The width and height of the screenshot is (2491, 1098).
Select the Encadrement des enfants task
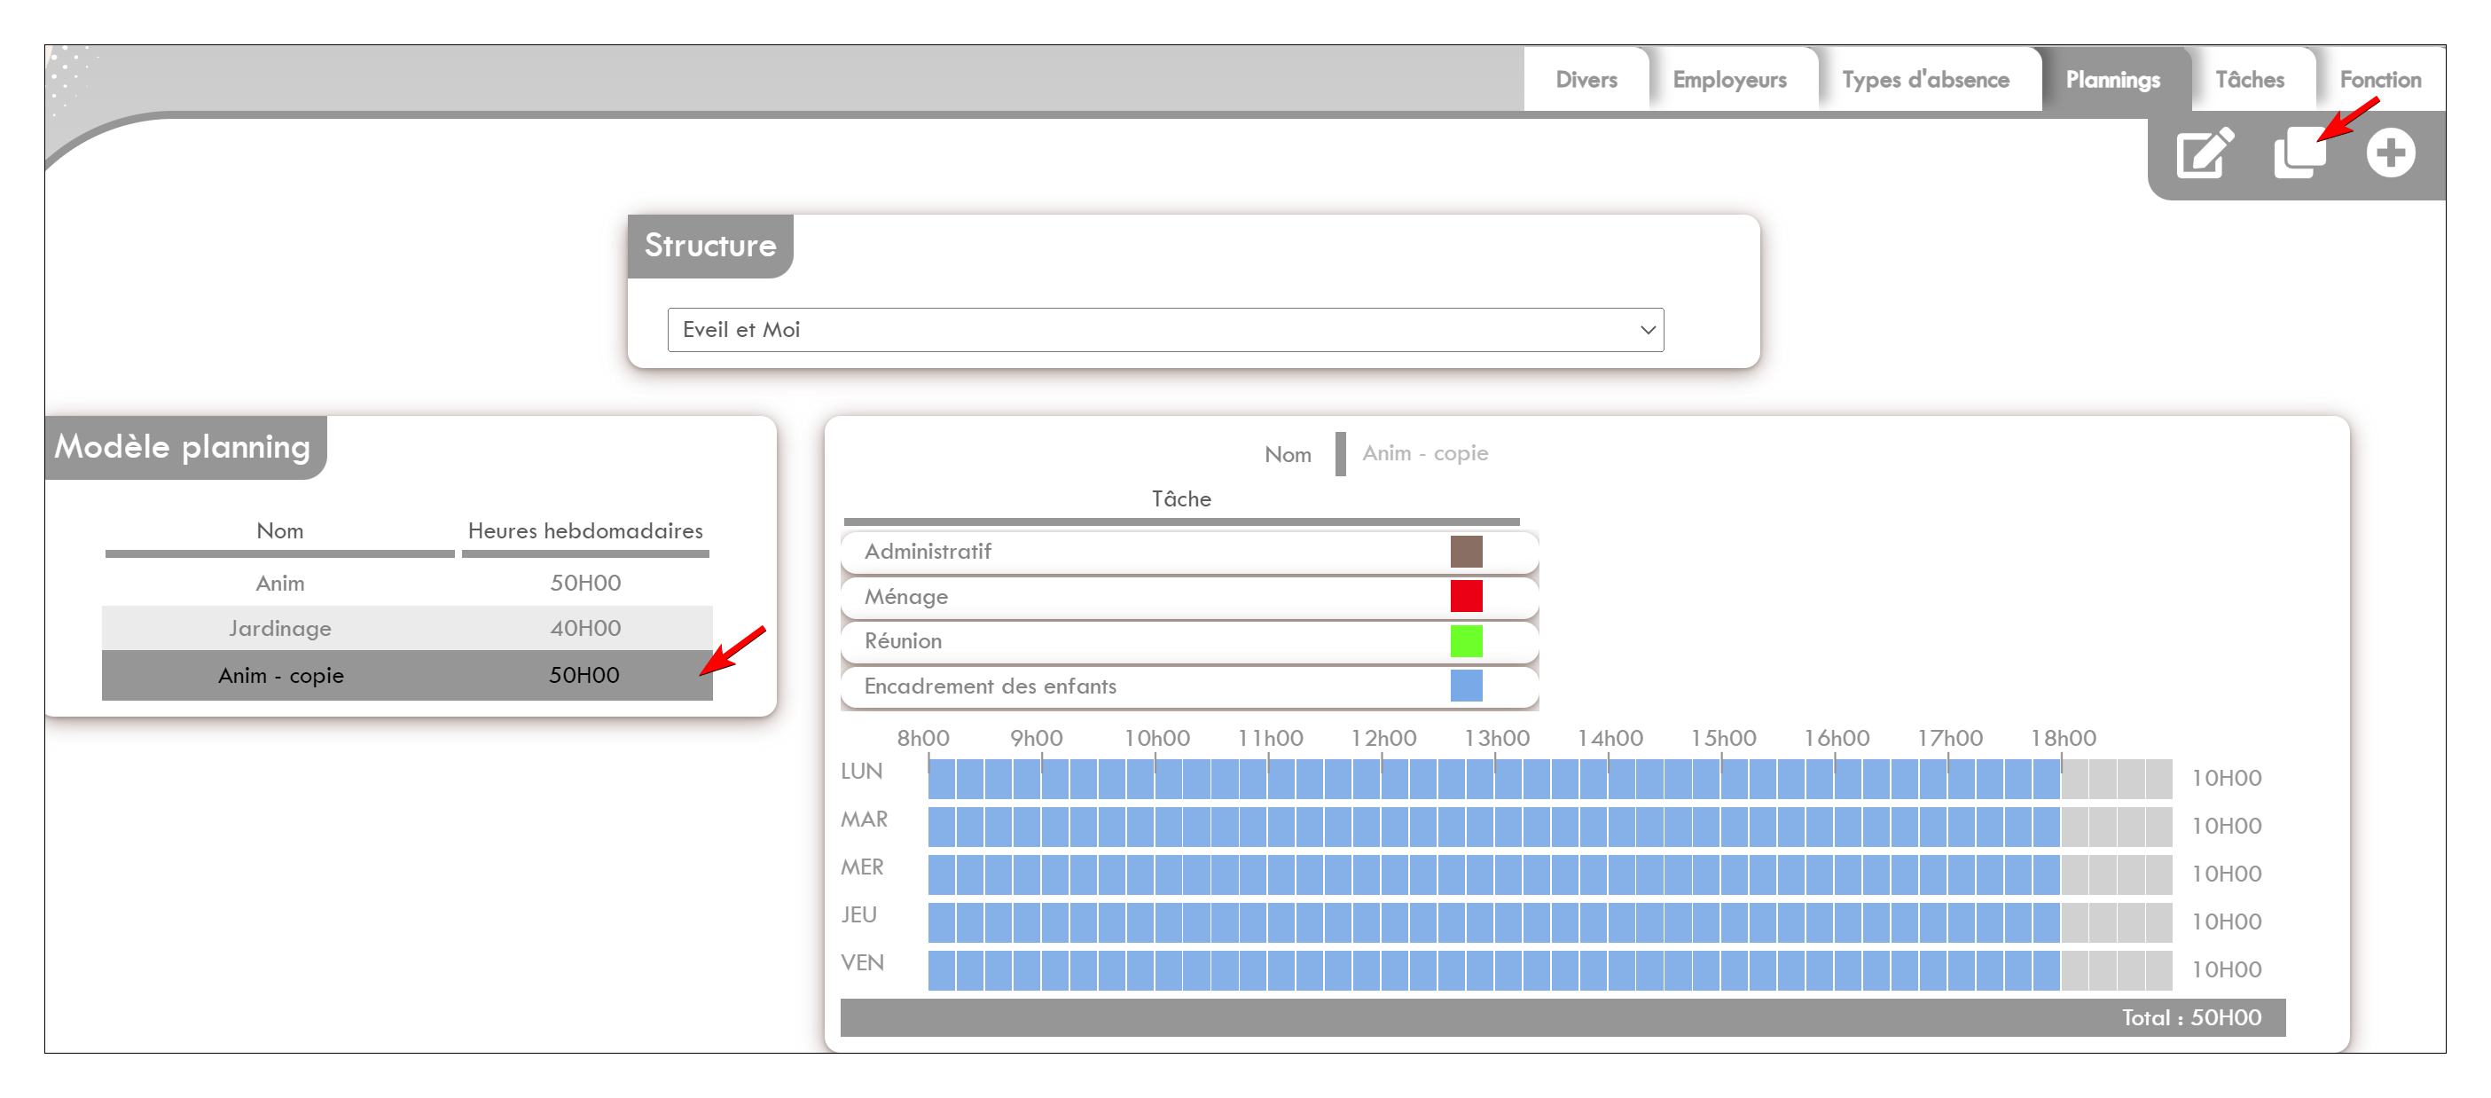coord(1189,686)
